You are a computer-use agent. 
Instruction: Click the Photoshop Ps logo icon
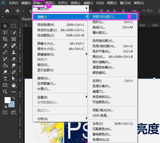point(3,3)
